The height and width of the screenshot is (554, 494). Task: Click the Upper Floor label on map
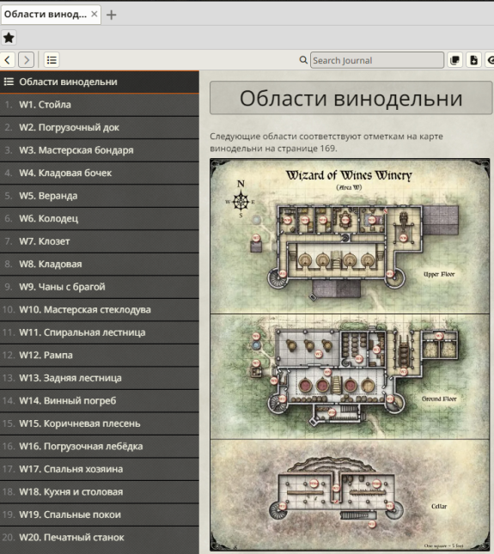(x=439, y=274)
